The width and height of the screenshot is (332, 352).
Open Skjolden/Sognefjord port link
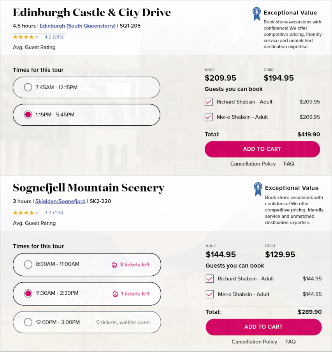[60, 202]
